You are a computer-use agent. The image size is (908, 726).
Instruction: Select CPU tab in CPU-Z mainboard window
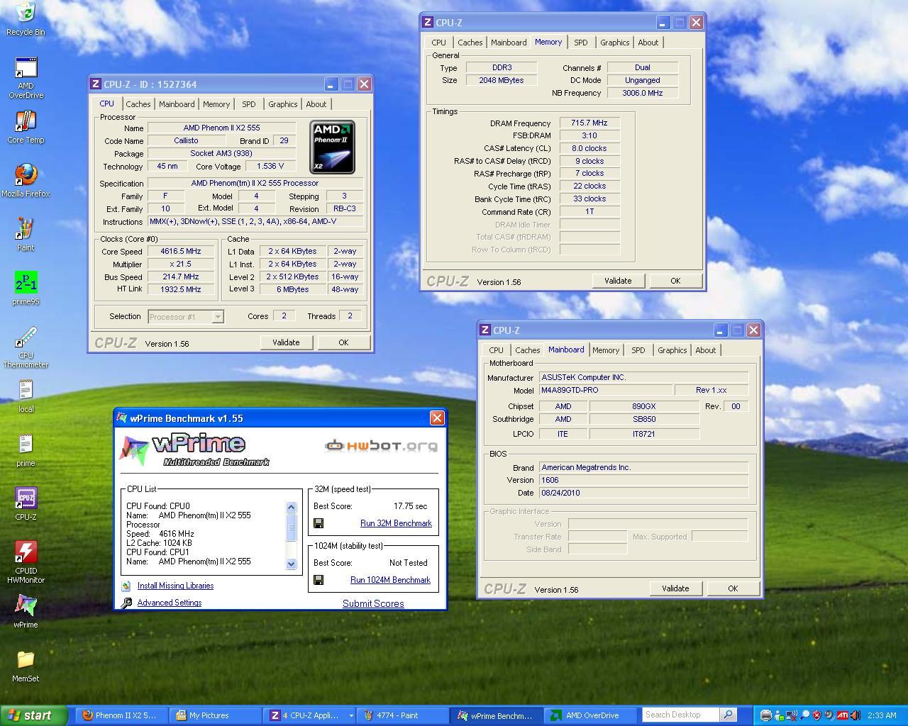496,350
